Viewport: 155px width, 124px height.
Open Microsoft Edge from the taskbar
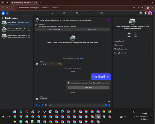pos(62,112)
